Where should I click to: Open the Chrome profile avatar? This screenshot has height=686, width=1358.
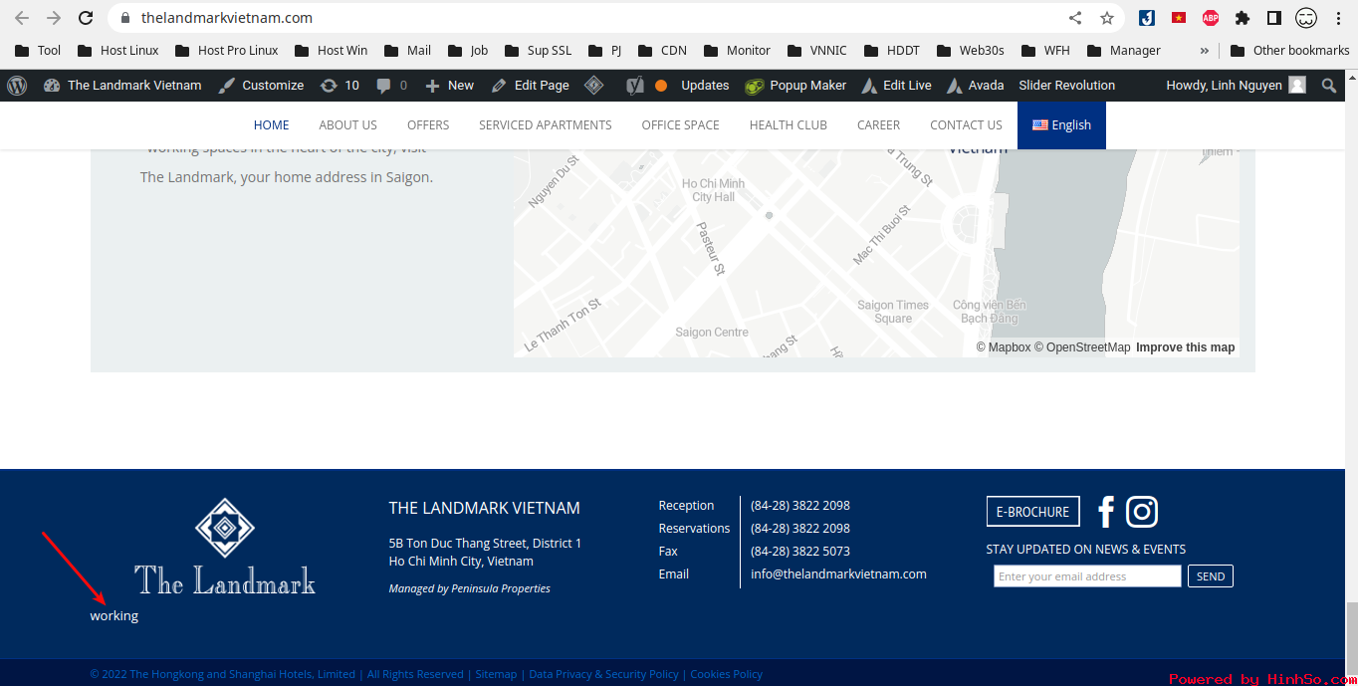(1306, 18)
